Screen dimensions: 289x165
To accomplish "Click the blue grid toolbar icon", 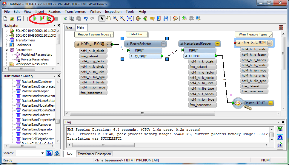I will [x=166, y=18].
